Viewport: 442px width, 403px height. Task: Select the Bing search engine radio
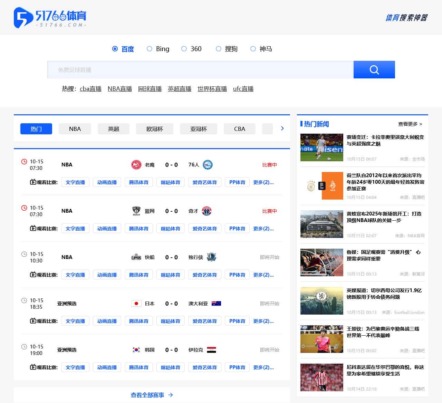(150, 49)
